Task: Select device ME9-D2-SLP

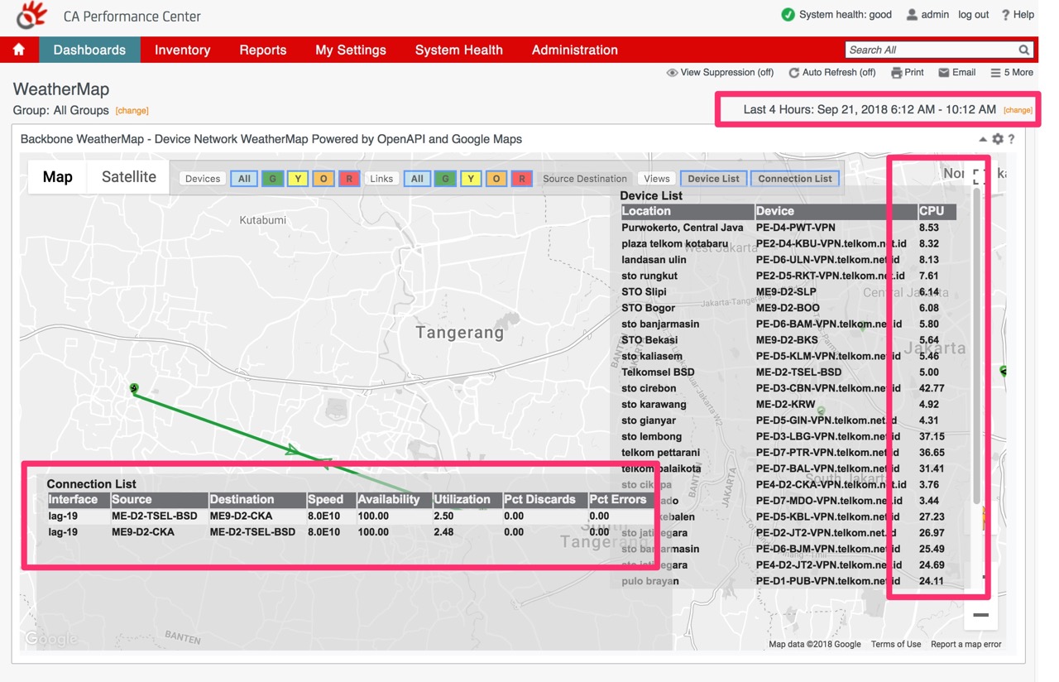Action: click(x=786, y=292)
